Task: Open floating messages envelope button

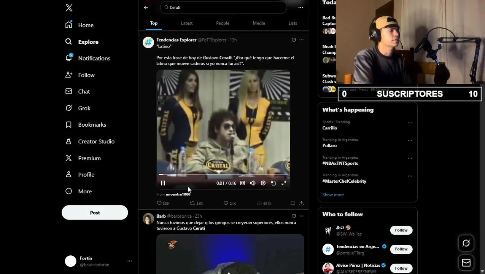Action: [466, 263]
